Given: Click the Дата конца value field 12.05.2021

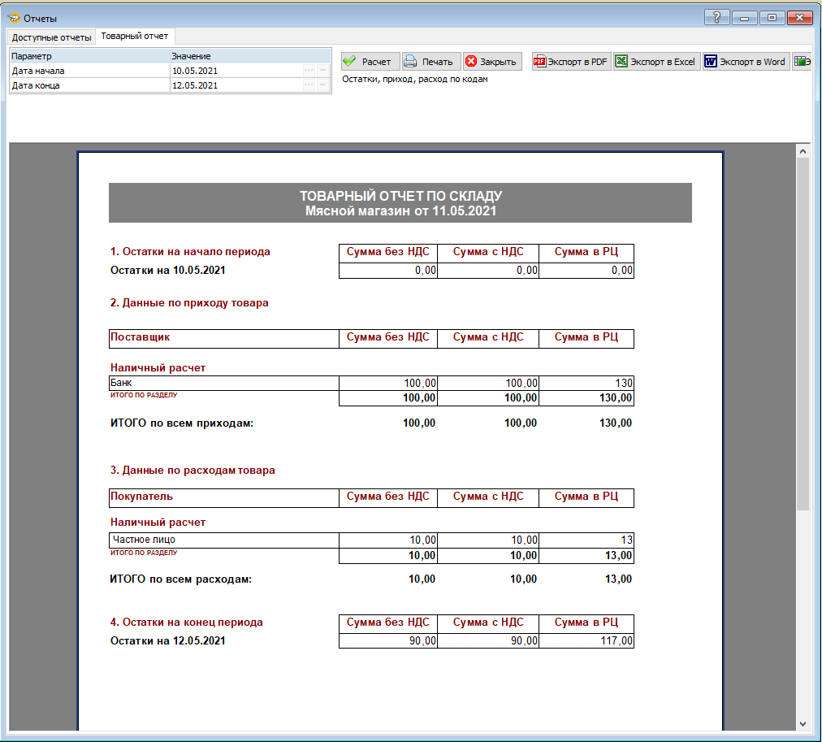Looking at the screenshot, I should click(x=236, y=85).
